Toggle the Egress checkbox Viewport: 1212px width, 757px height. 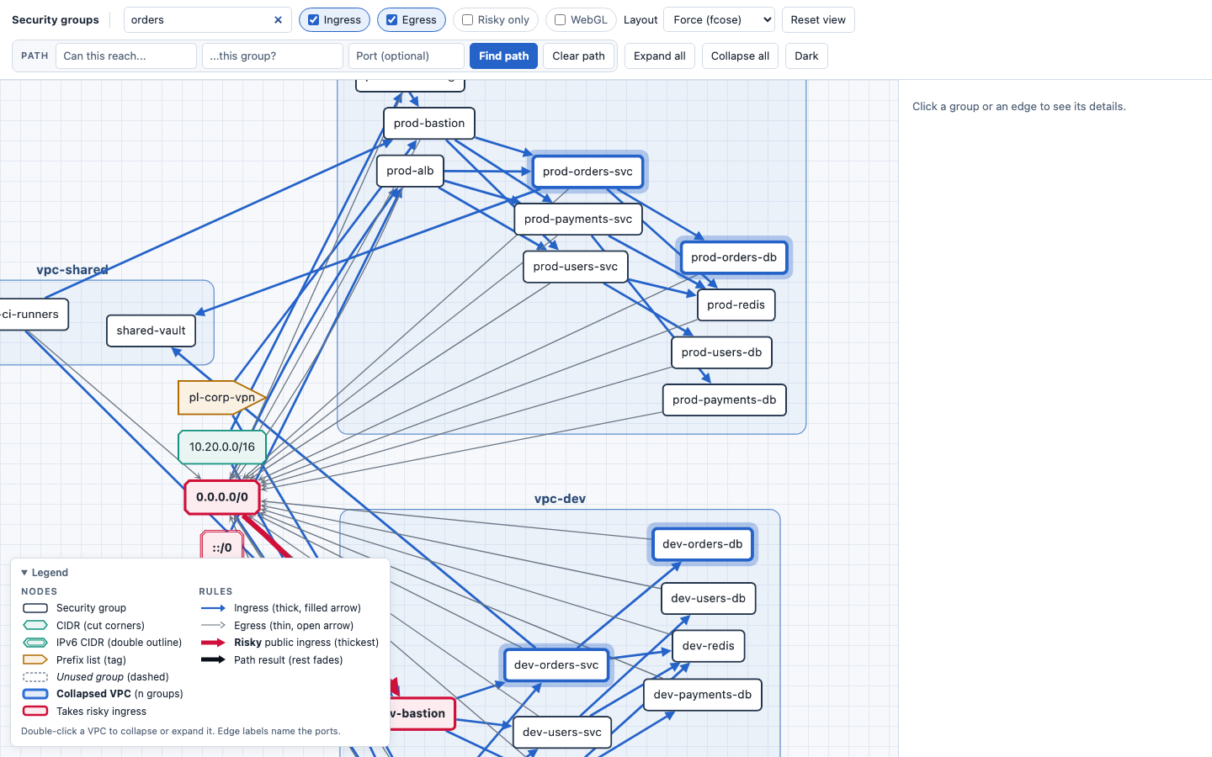click(392, 20)
